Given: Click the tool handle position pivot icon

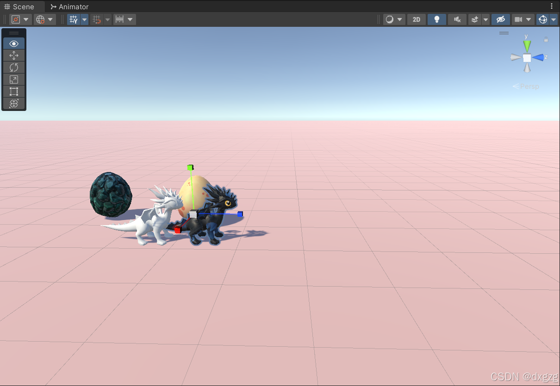Looking at the screenshot, I should [x=16, y=19].
